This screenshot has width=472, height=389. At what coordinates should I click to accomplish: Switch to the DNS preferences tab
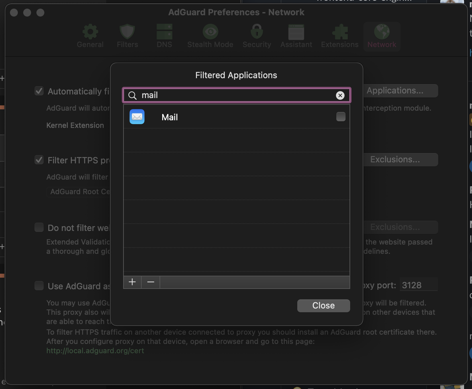pyautogui.click(x=165, y=36)
